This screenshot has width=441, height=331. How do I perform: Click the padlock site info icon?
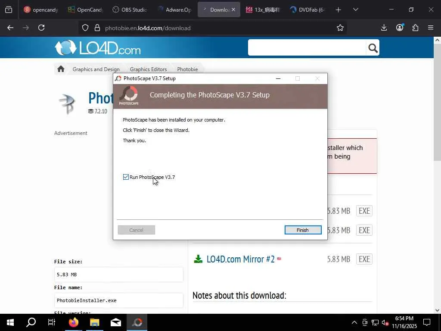click(97, 28)
